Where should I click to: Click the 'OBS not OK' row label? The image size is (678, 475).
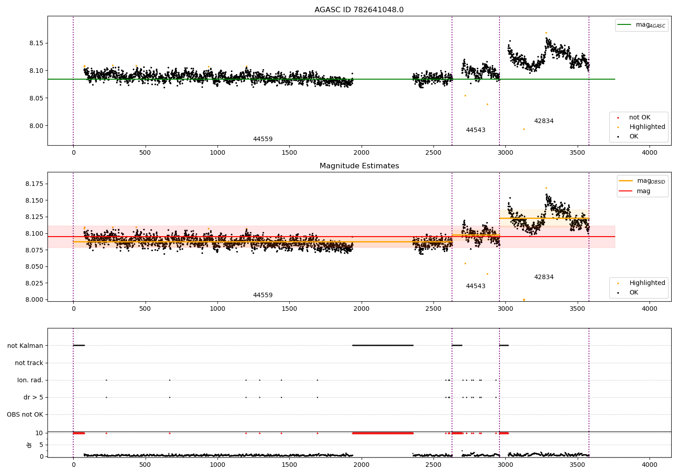25,415
